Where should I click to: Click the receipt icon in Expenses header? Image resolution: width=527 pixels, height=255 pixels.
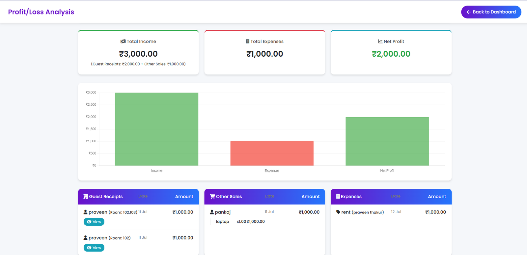click(x=338, y=197)
